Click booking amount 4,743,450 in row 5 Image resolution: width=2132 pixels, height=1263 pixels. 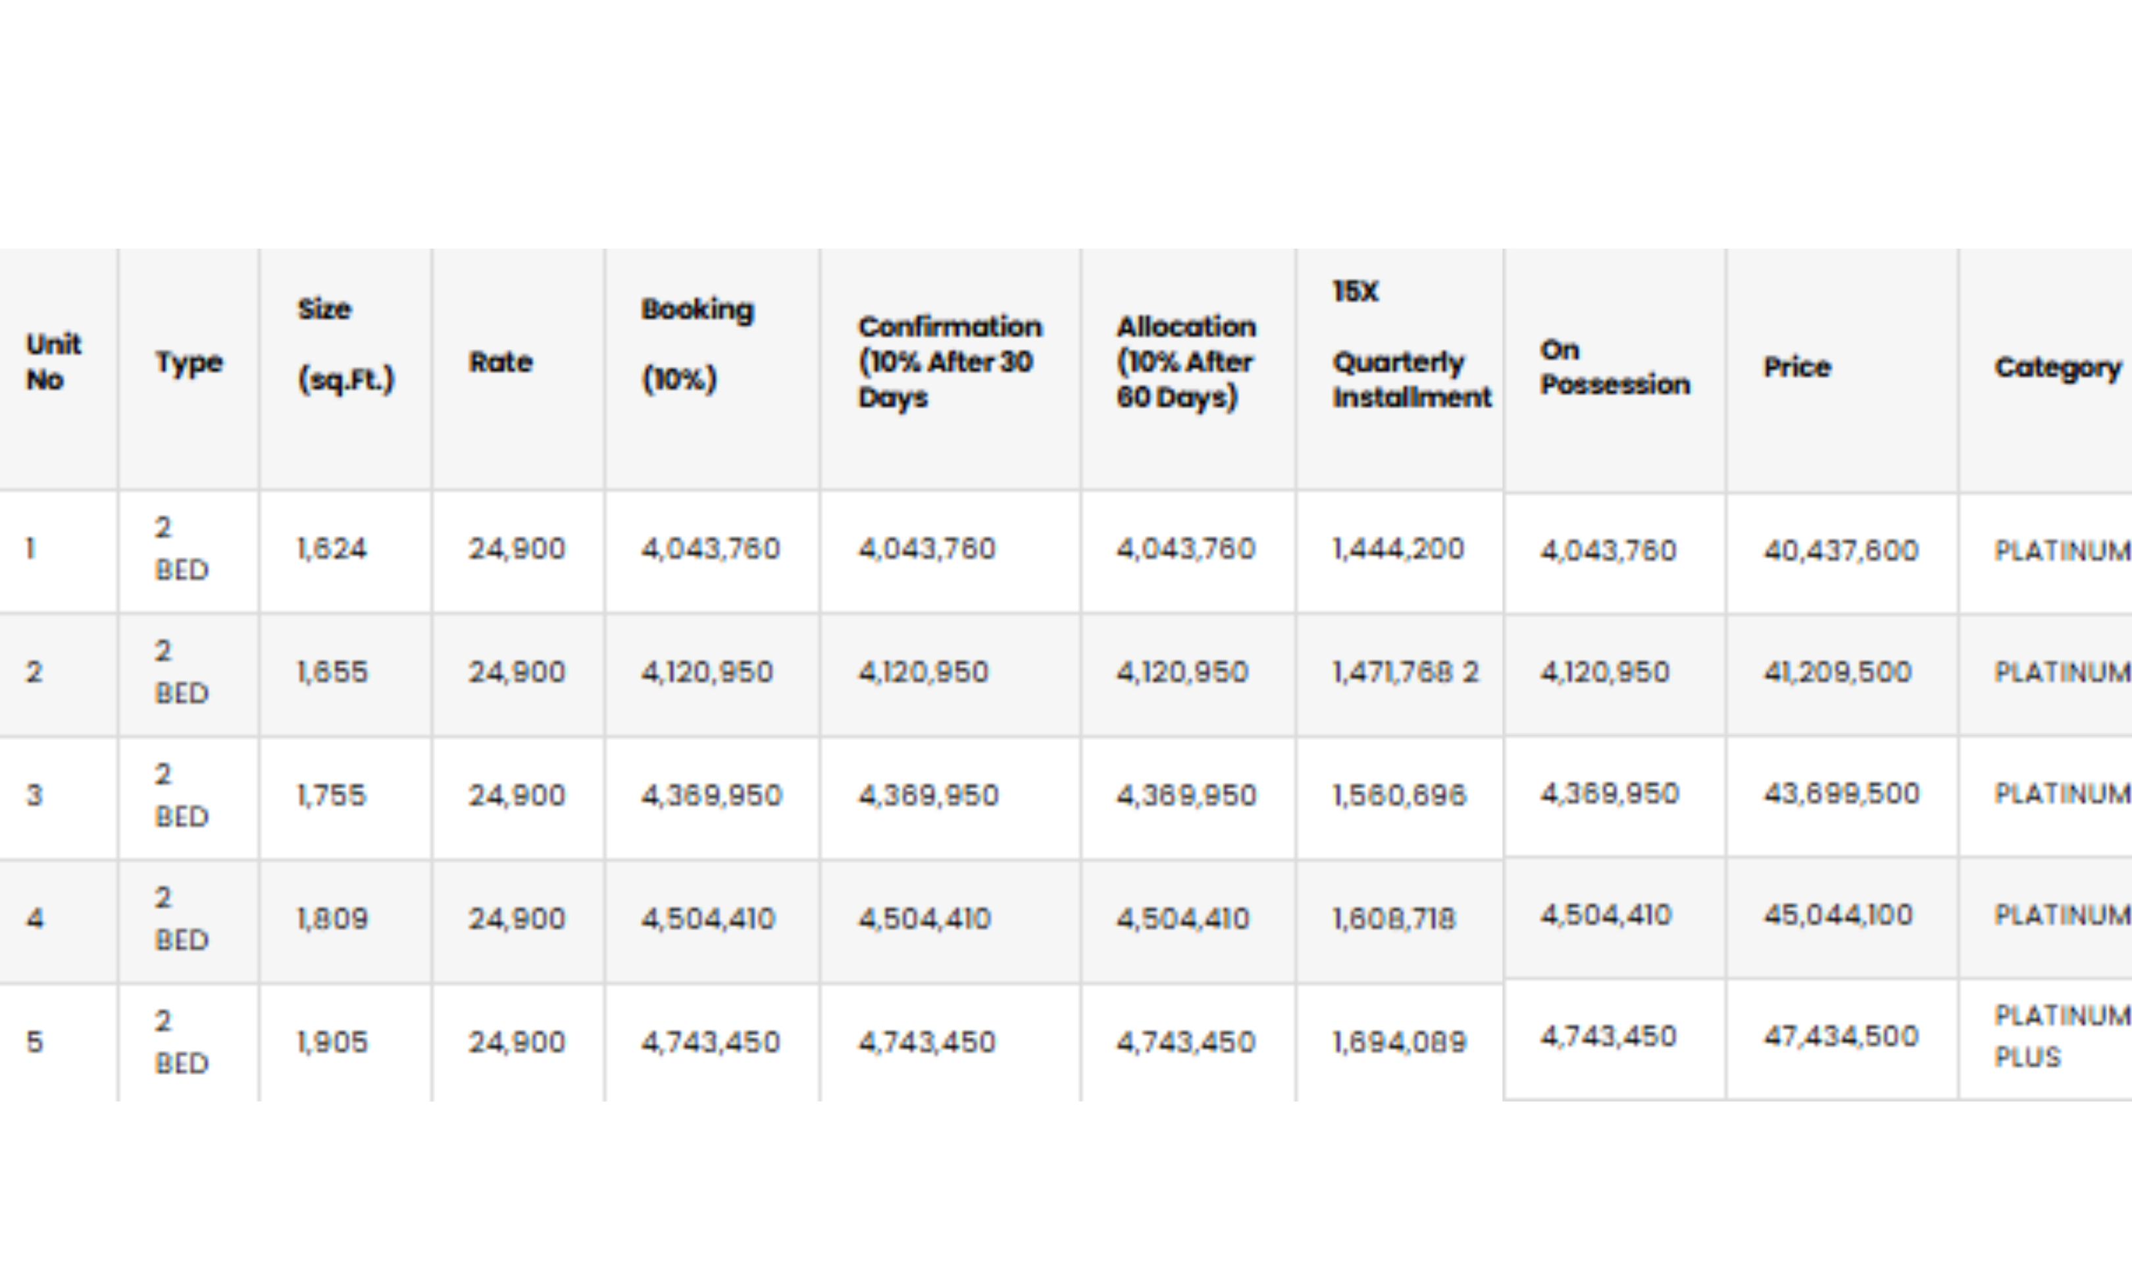pyautogui.click(x=710, y=1043)
